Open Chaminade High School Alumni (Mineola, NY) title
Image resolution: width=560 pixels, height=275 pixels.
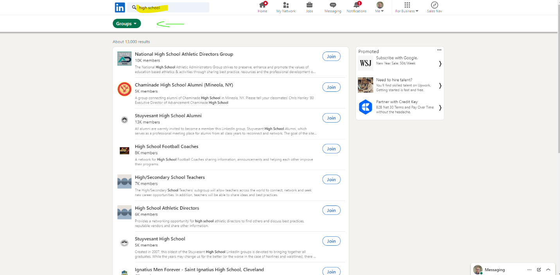(184, 85)
